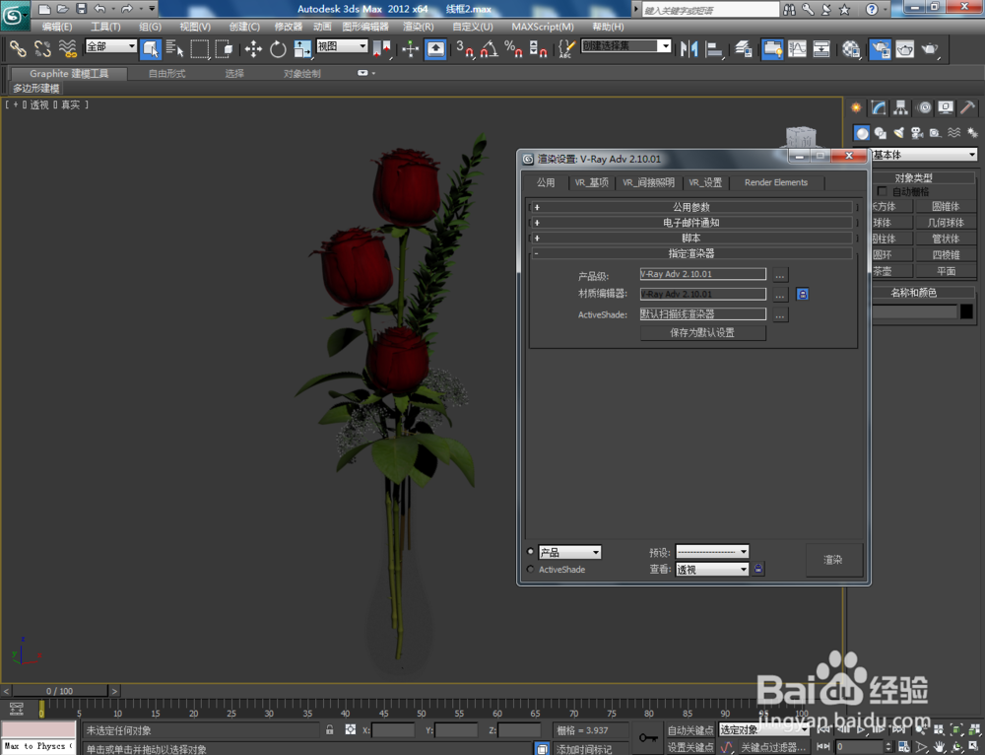
Task: Click the black object color swatch
Action: 966,311
